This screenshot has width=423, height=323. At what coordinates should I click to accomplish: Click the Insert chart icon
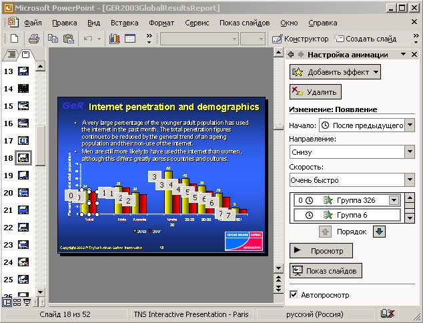115,39
